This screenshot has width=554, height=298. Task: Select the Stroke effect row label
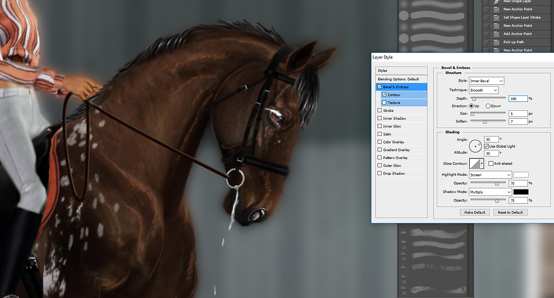coord(388,111)
